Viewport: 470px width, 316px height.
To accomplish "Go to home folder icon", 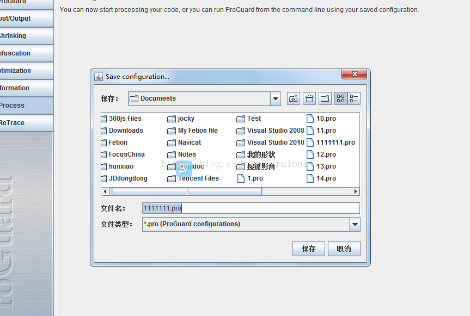I will (309, 98).
